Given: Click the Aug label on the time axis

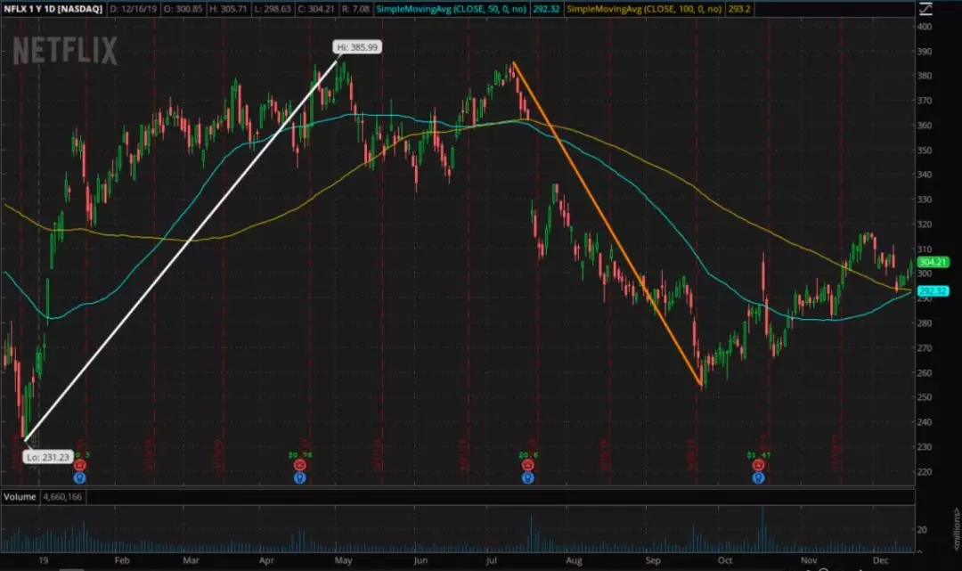Looking at the screenshot, I should 575,562.
